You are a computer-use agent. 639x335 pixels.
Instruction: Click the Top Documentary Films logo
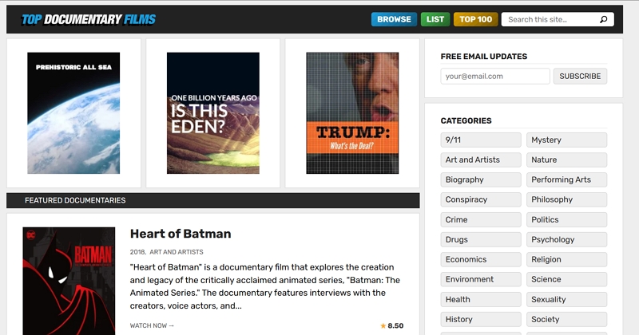click(x=89, y=20)
